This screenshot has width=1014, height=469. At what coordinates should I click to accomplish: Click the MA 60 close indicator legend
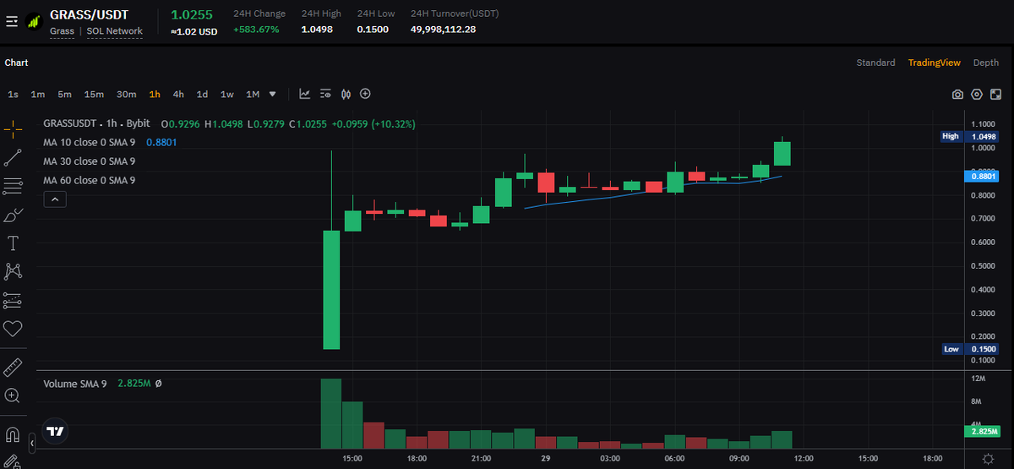tap(90, 180)
